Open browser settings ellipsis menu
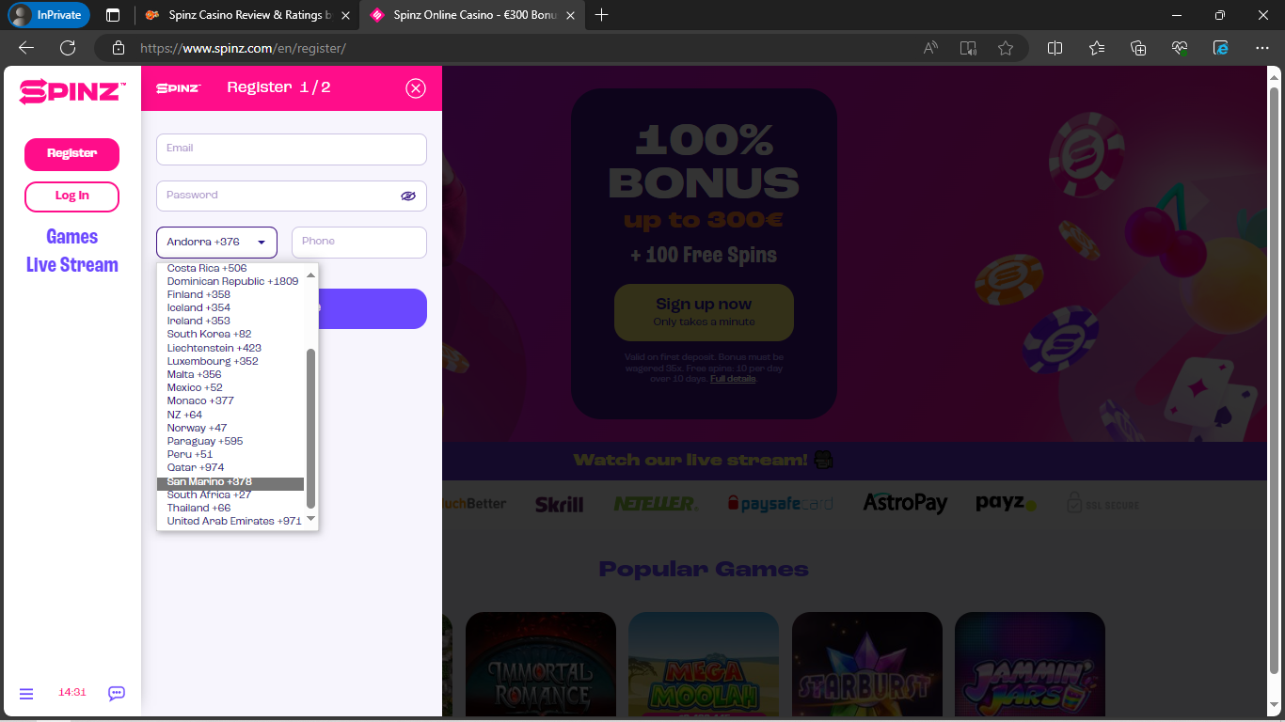The image size is (1285, 722). click(x=1262, y=48)
